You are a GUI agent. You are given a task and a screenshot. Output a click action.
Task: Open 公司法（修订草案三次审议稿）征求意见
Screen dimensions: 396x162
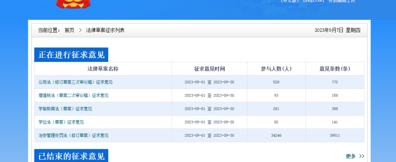tap(76, 82)
